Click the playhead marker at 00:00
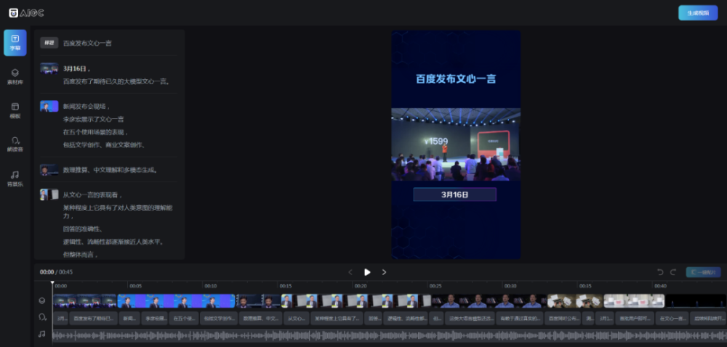This screenshot has height=347, width=727. [x=52, y=282]
